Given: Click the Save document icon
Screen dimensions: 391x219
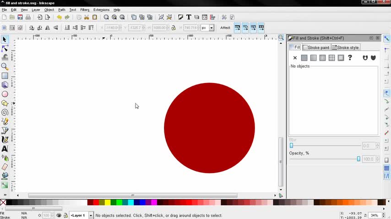Looking at the screenshot, I should tap(20, 17).
